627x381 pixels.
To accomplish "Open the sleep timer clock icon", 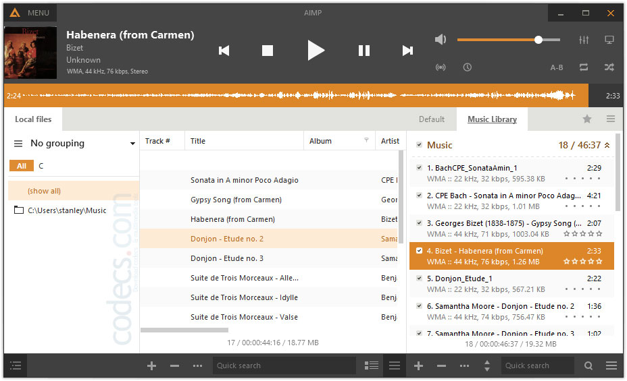I will click(467, 67).
